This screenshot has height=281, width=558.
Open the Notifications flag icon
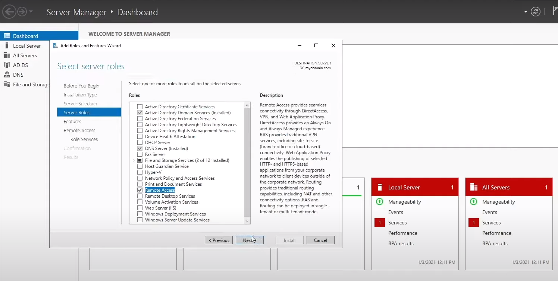[555, 12]
